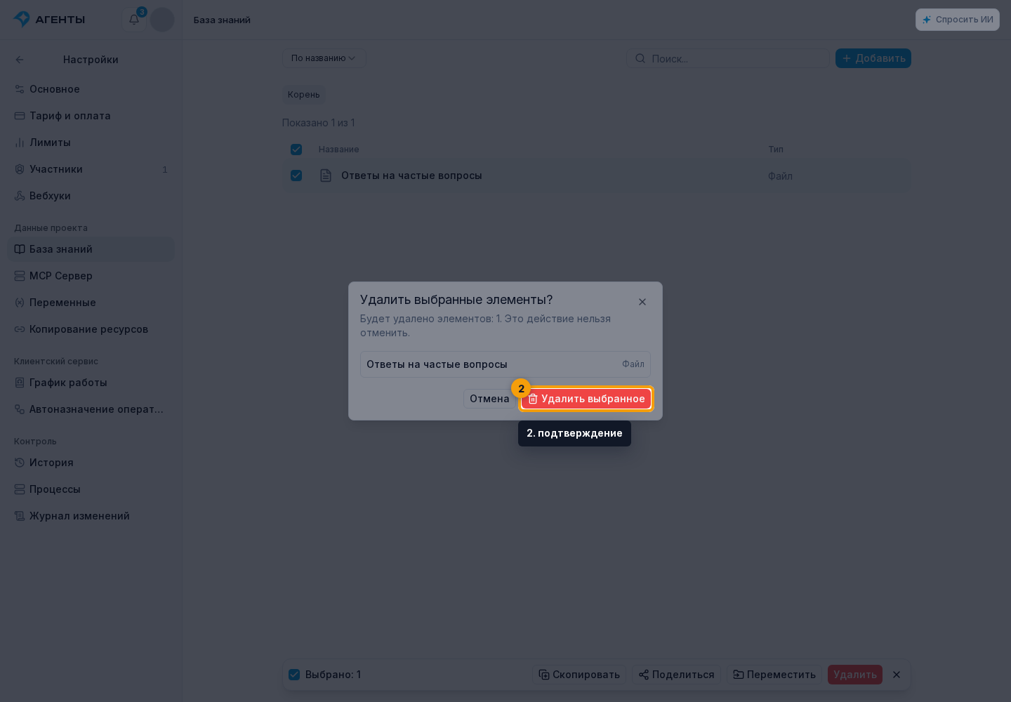The image size is (1011, 702).
Task: Open График работы section
Action: pyautogui.click(x=91, y=383)
